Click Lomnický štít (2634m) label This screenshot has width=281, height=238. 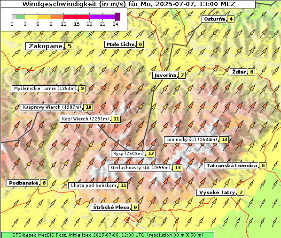pos(191,140)
